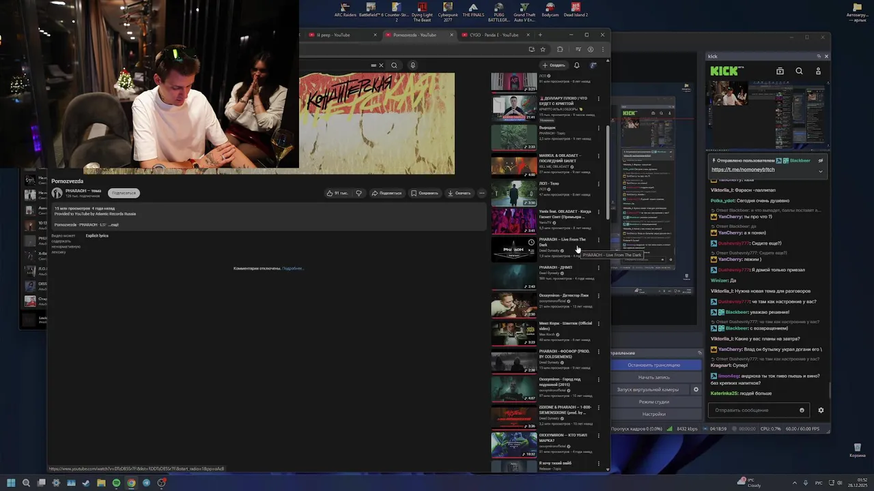Dislike the video with thumbs-down icon
Screen dimensions: 874x491
click(x=358, y=193)
